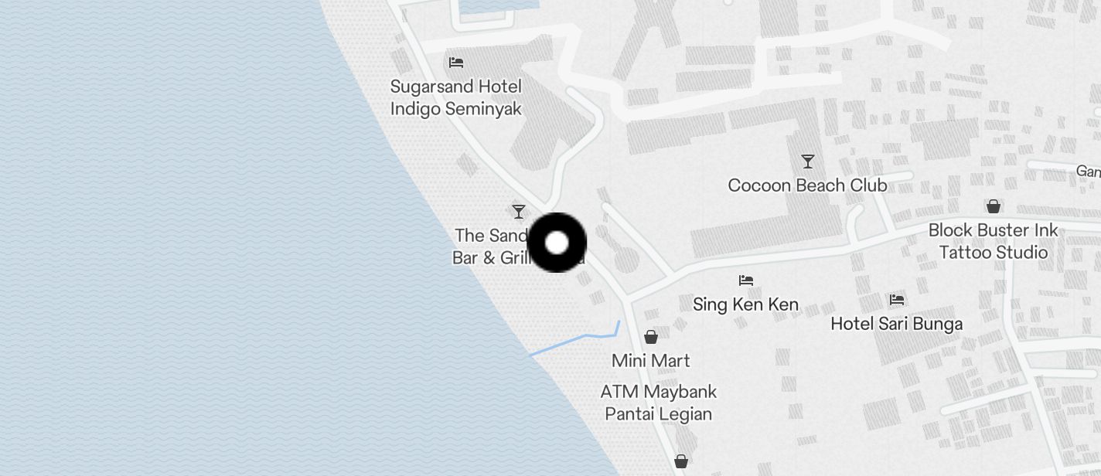Select the ATM Maybank Pantai Legian label
Image resolution: width=1101 pixels, height=476 pixels.
pyautogui.click(x=659, y=403)
